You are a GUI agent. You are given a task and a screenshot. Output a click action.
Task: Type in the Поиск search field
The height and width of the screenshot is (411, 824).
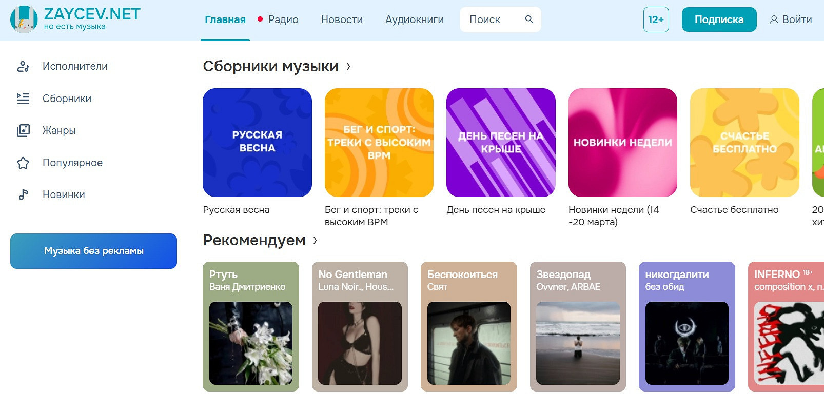tap(490, 19)
